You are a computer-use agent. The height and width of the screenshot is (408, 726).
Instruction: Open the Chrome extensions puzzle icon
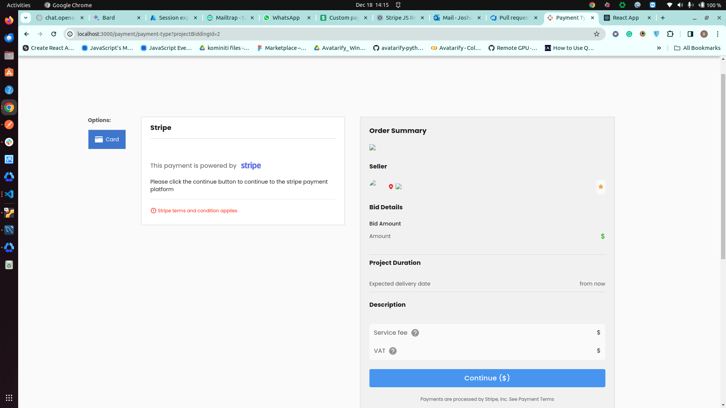(x=670, y=34)
